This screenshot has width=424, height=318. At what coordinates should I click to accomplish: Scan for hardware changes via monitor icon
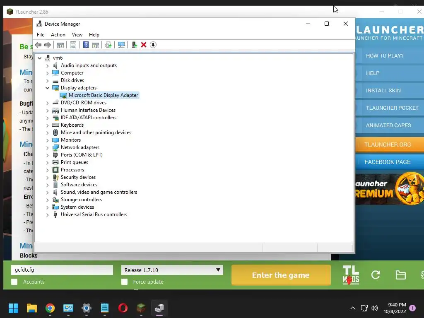pos(121,45)
